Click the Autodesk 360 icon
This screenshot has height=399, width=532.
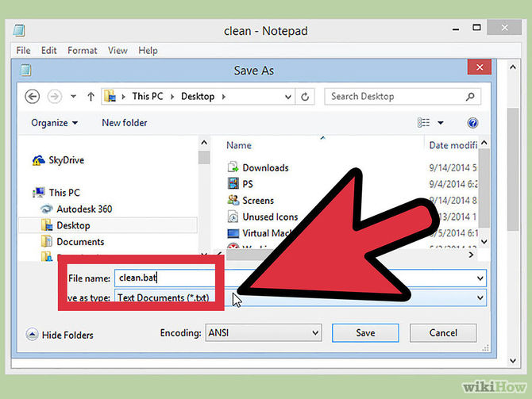click(x=46, y=209)
